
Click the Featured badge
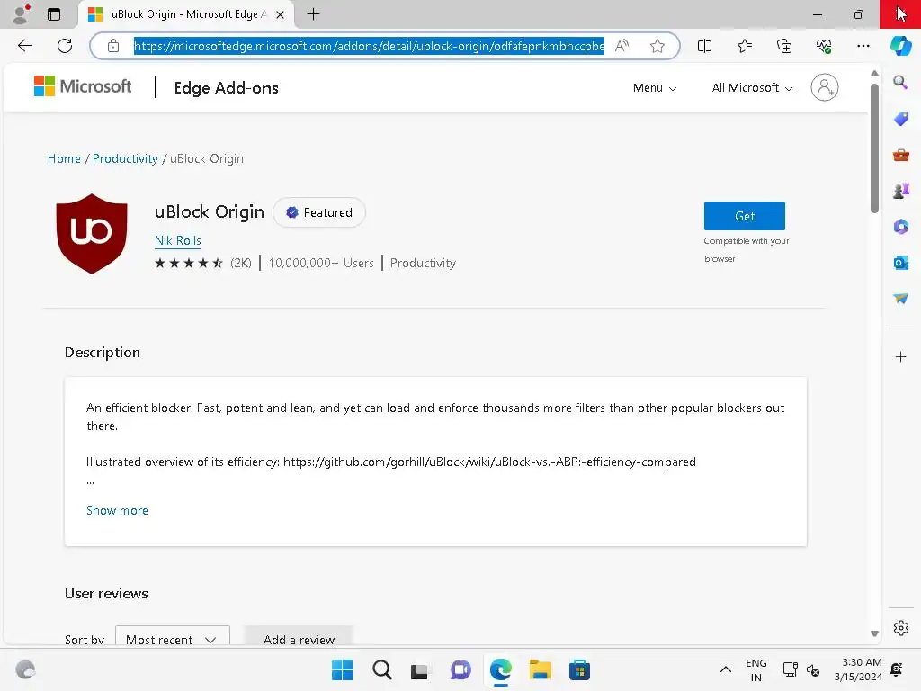[319, 212]
